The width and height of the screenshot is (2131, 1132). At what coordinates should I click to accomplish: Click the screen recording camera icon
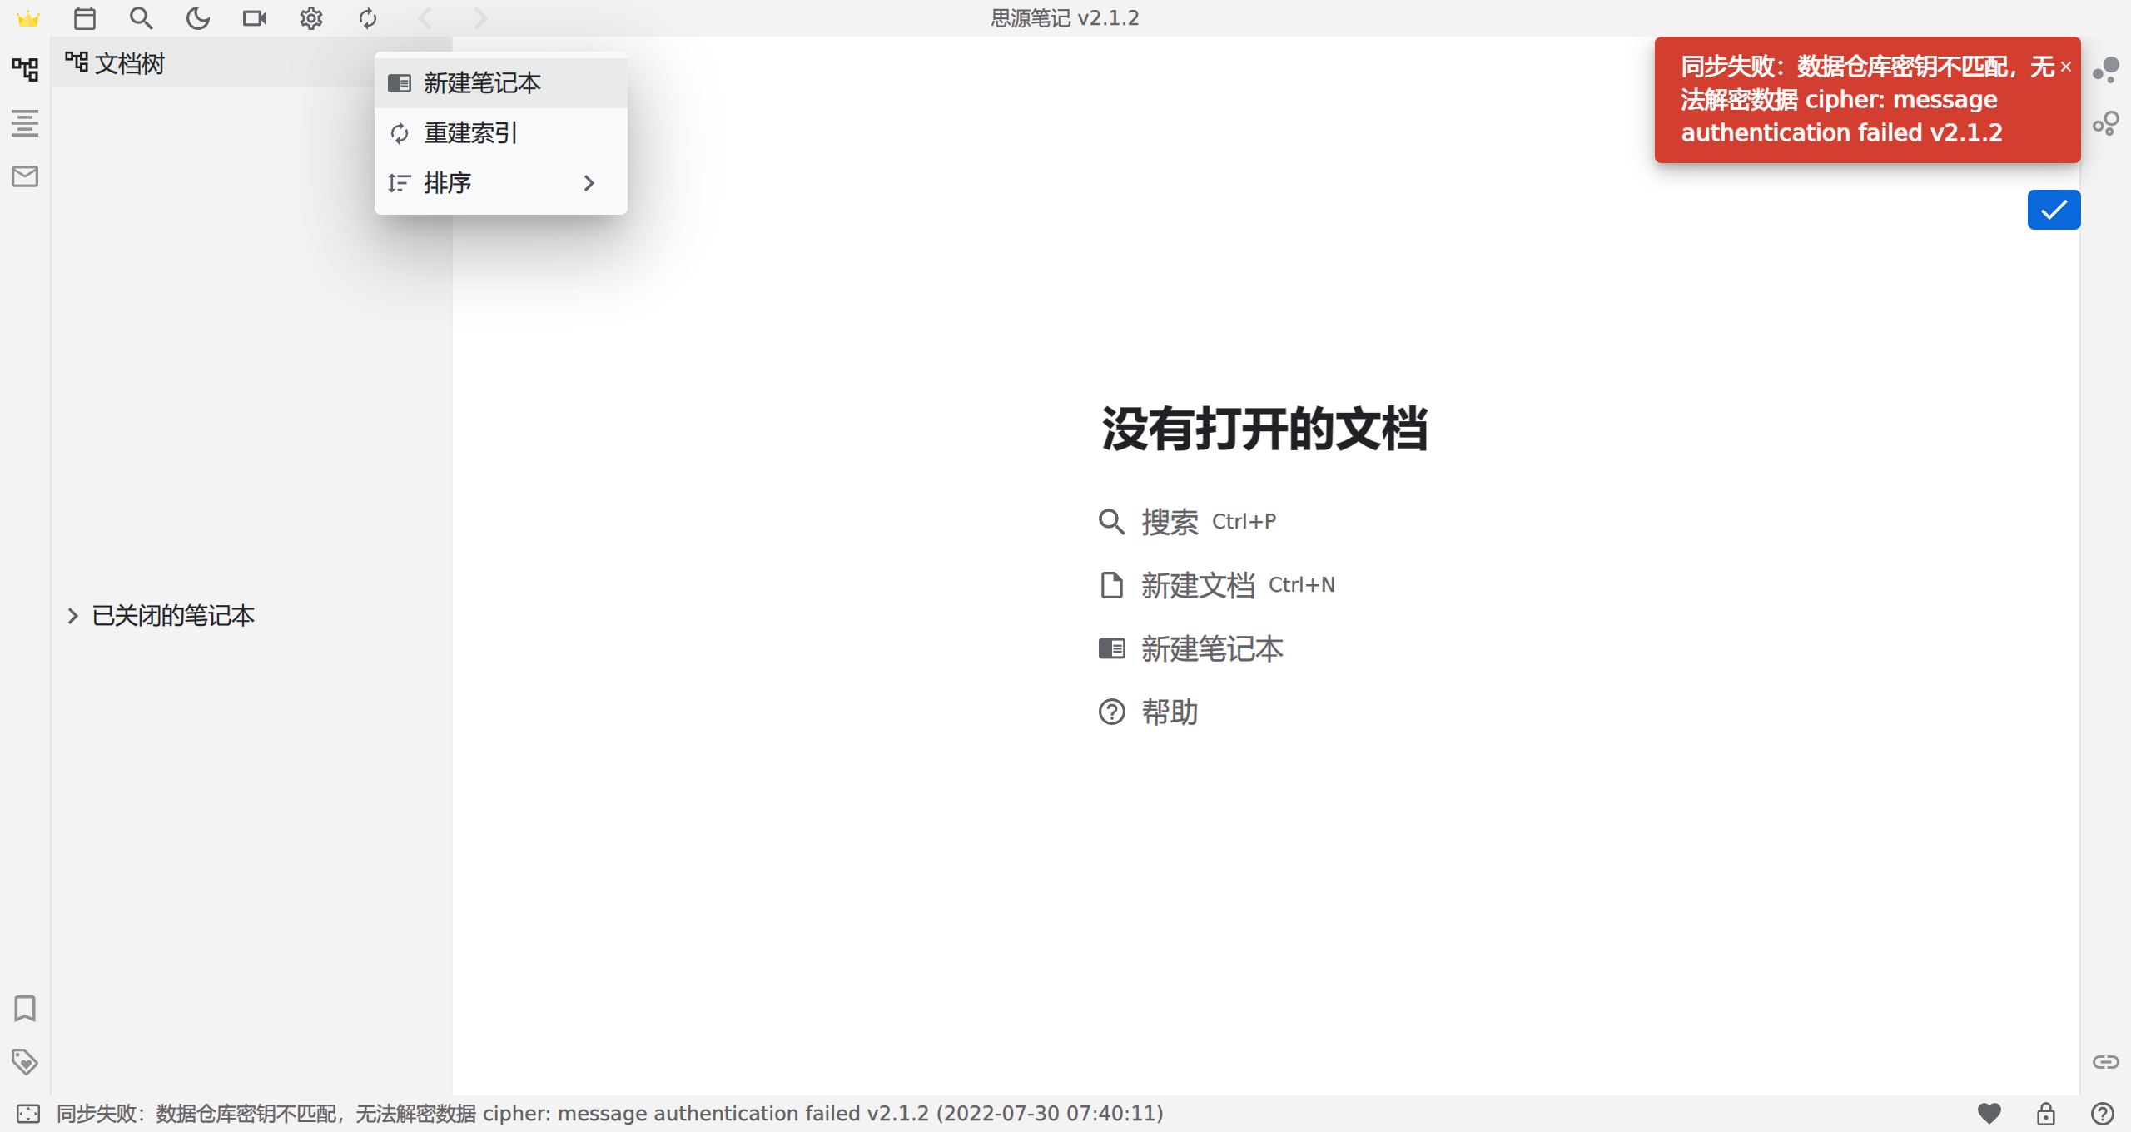(254, 18)
